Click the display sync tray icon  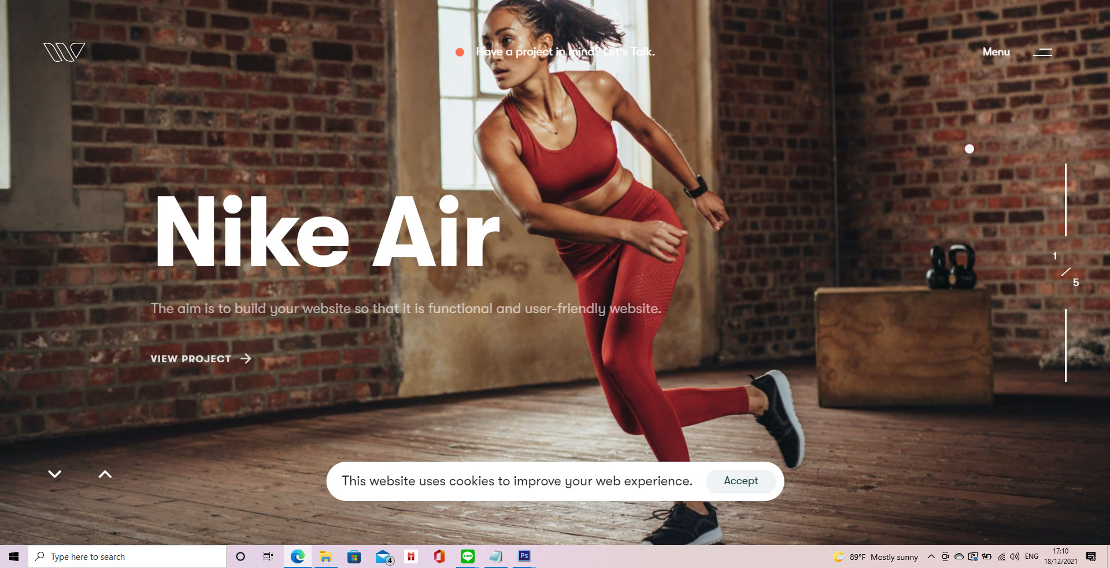[x=973, y=556]
